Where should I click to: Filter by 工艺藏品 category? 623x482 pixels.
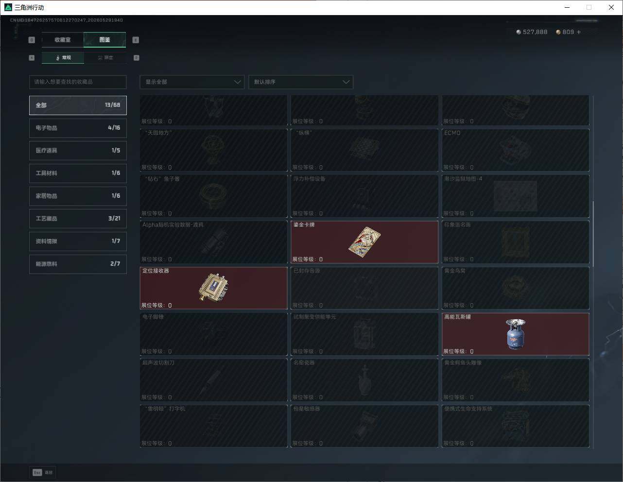(78, 219)
